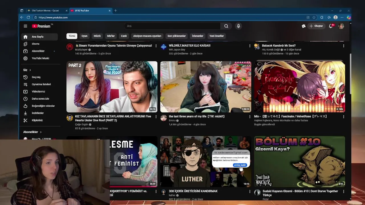Open options for Babacık Kandırdı Mı Seni video
This screenshot has width=365, height=205.
tap(344, 46)
